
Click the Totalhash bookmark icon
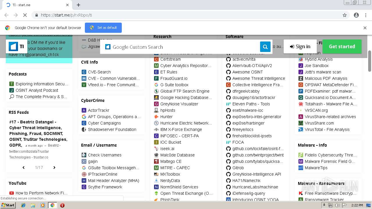coord(301,104)
